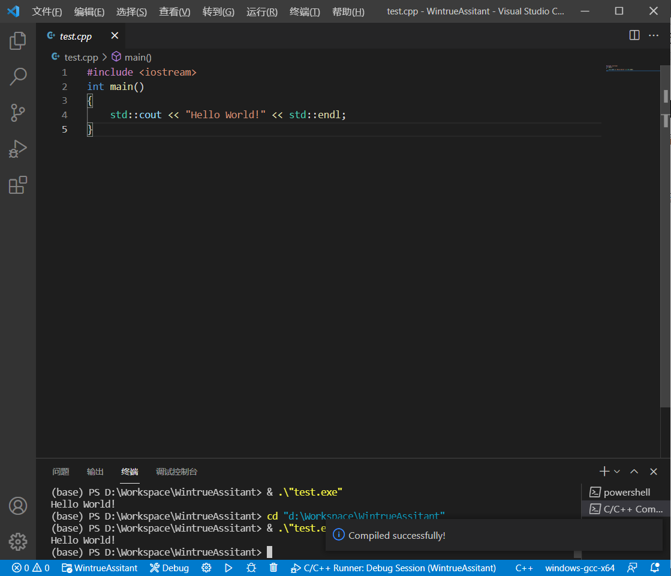Select the WintrueAssitant branch in the status bar
Screen dimensions: 671x576
pyautogui.click(x=100, y=568)
